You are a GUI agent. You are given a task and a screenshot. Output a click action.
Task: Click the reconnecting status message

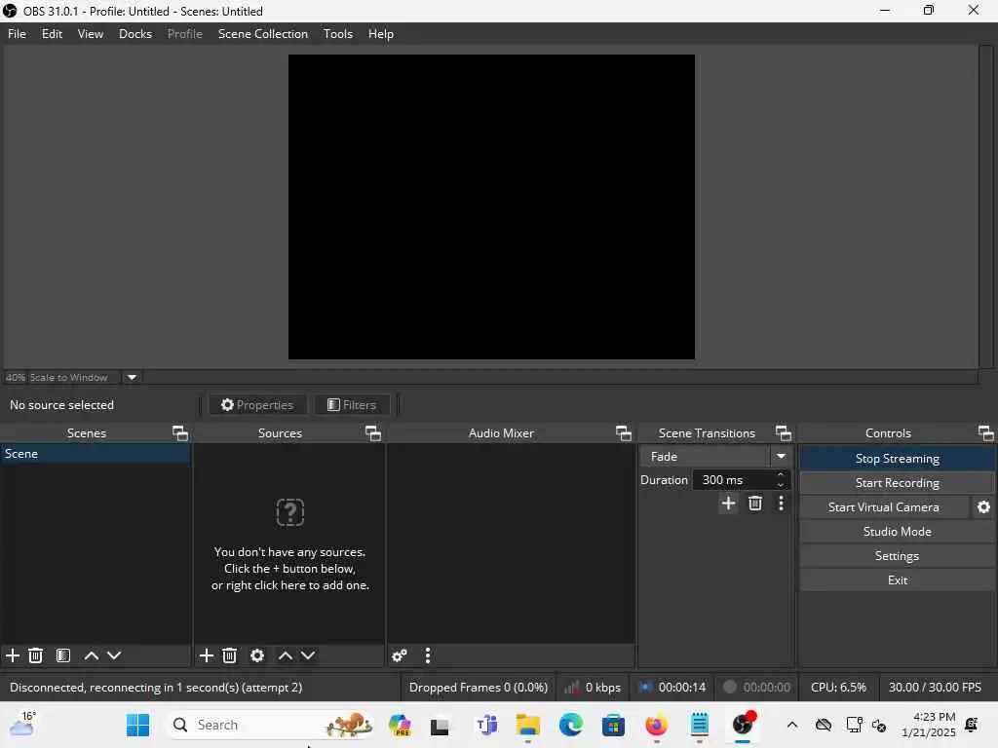pos(156,687)
